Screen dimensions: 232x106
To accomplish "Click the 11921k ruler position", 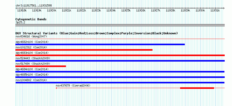I will pos(66,10).
